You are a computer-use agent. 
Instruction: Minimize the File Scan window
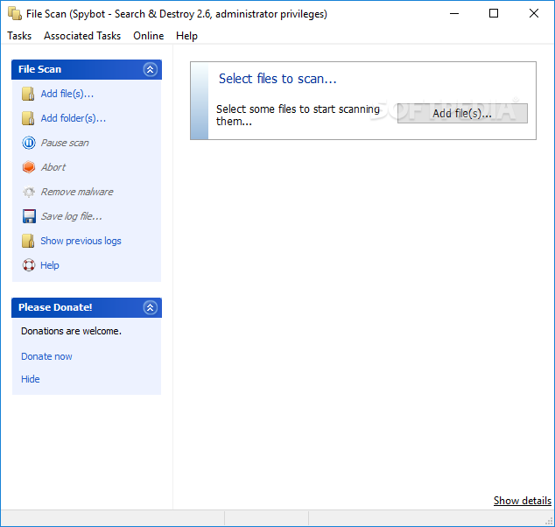[x=454, y=13]
